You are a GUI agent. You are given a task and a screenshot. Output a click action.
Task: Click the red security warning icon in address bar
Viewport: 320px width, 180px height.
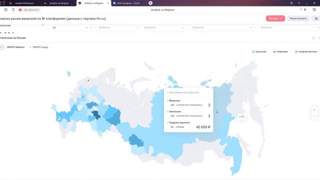[20, 9]
